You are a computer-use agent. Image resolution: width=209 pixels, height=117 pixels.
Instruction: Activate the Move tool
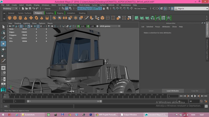tap(3, 44)
